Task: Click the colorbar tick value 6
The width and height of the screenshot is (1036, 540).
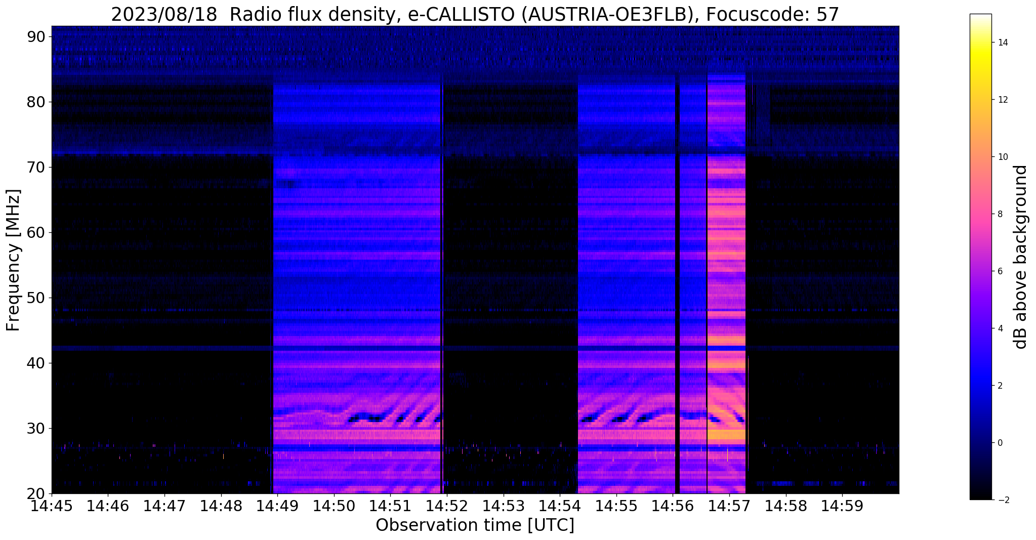Action: coord(1000,271)
